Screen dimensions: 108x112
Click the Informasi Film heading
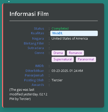[x=29, y=14]
